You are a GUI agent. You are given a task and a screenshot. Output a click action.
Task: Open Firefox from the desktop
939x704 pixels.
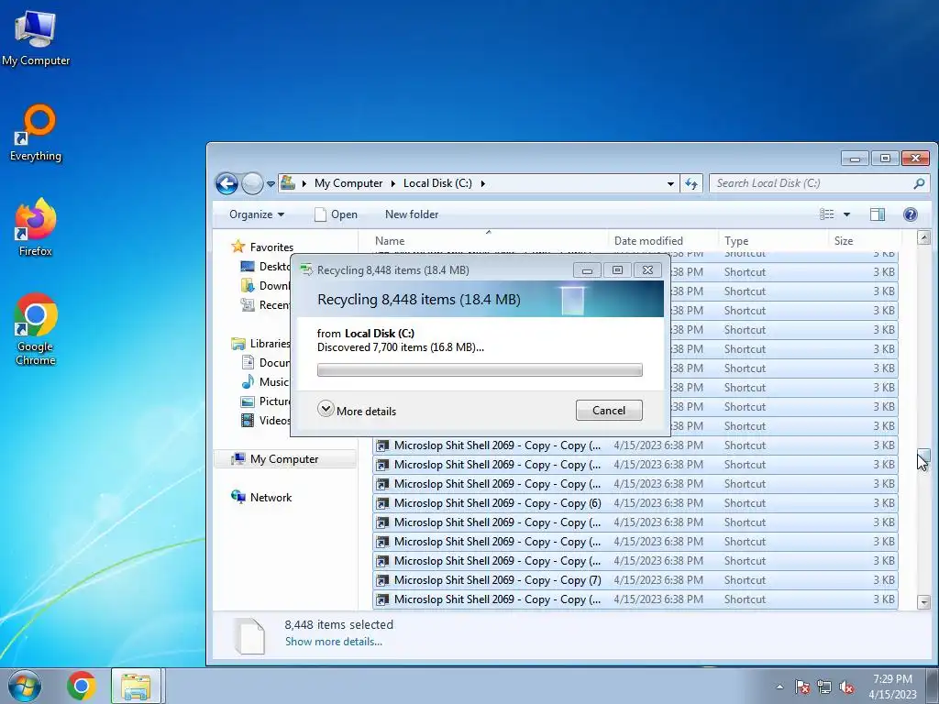tap(36, 227)
